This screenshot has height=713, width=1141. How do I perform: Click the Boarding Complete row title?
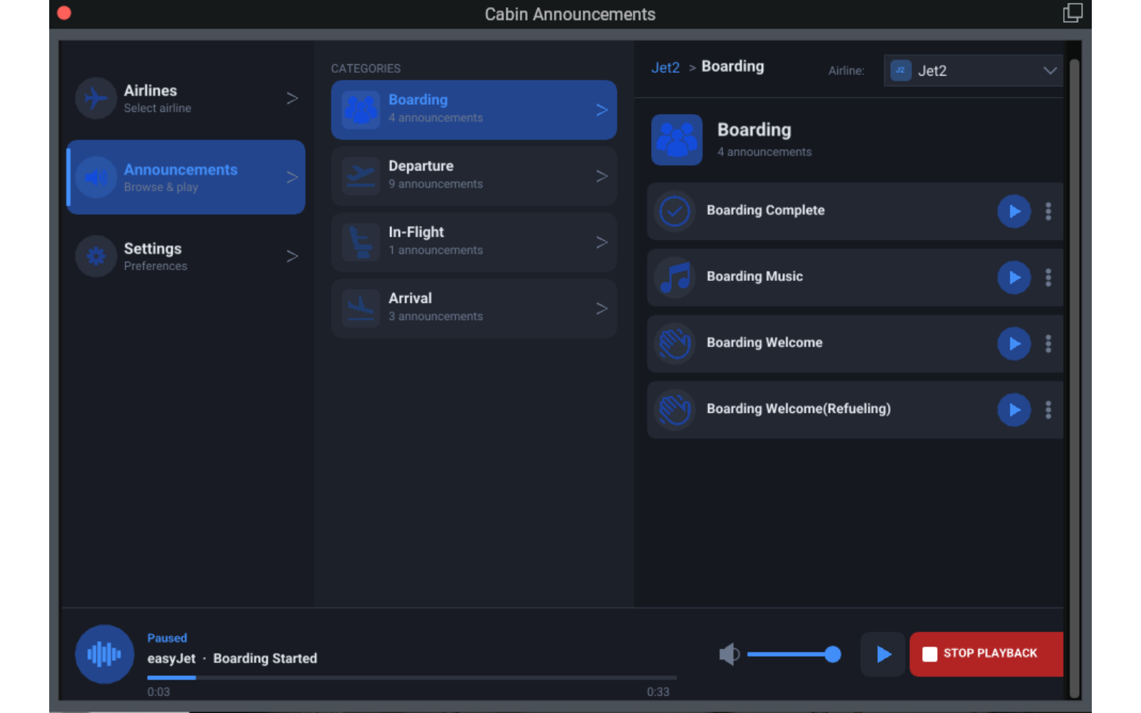point(765,210)
